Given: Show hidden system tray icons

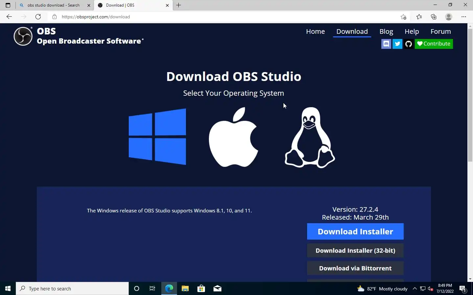Looking at the screenshot, I should click(415, 288).
